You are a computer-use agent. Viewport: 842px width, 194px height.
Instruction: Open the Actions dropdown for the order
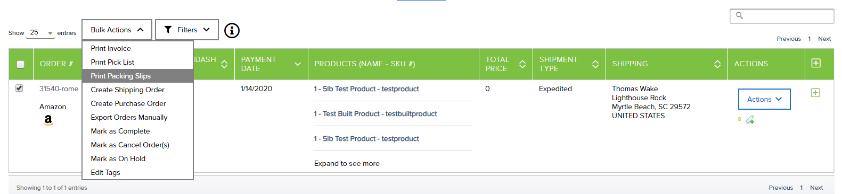(764, 99)
